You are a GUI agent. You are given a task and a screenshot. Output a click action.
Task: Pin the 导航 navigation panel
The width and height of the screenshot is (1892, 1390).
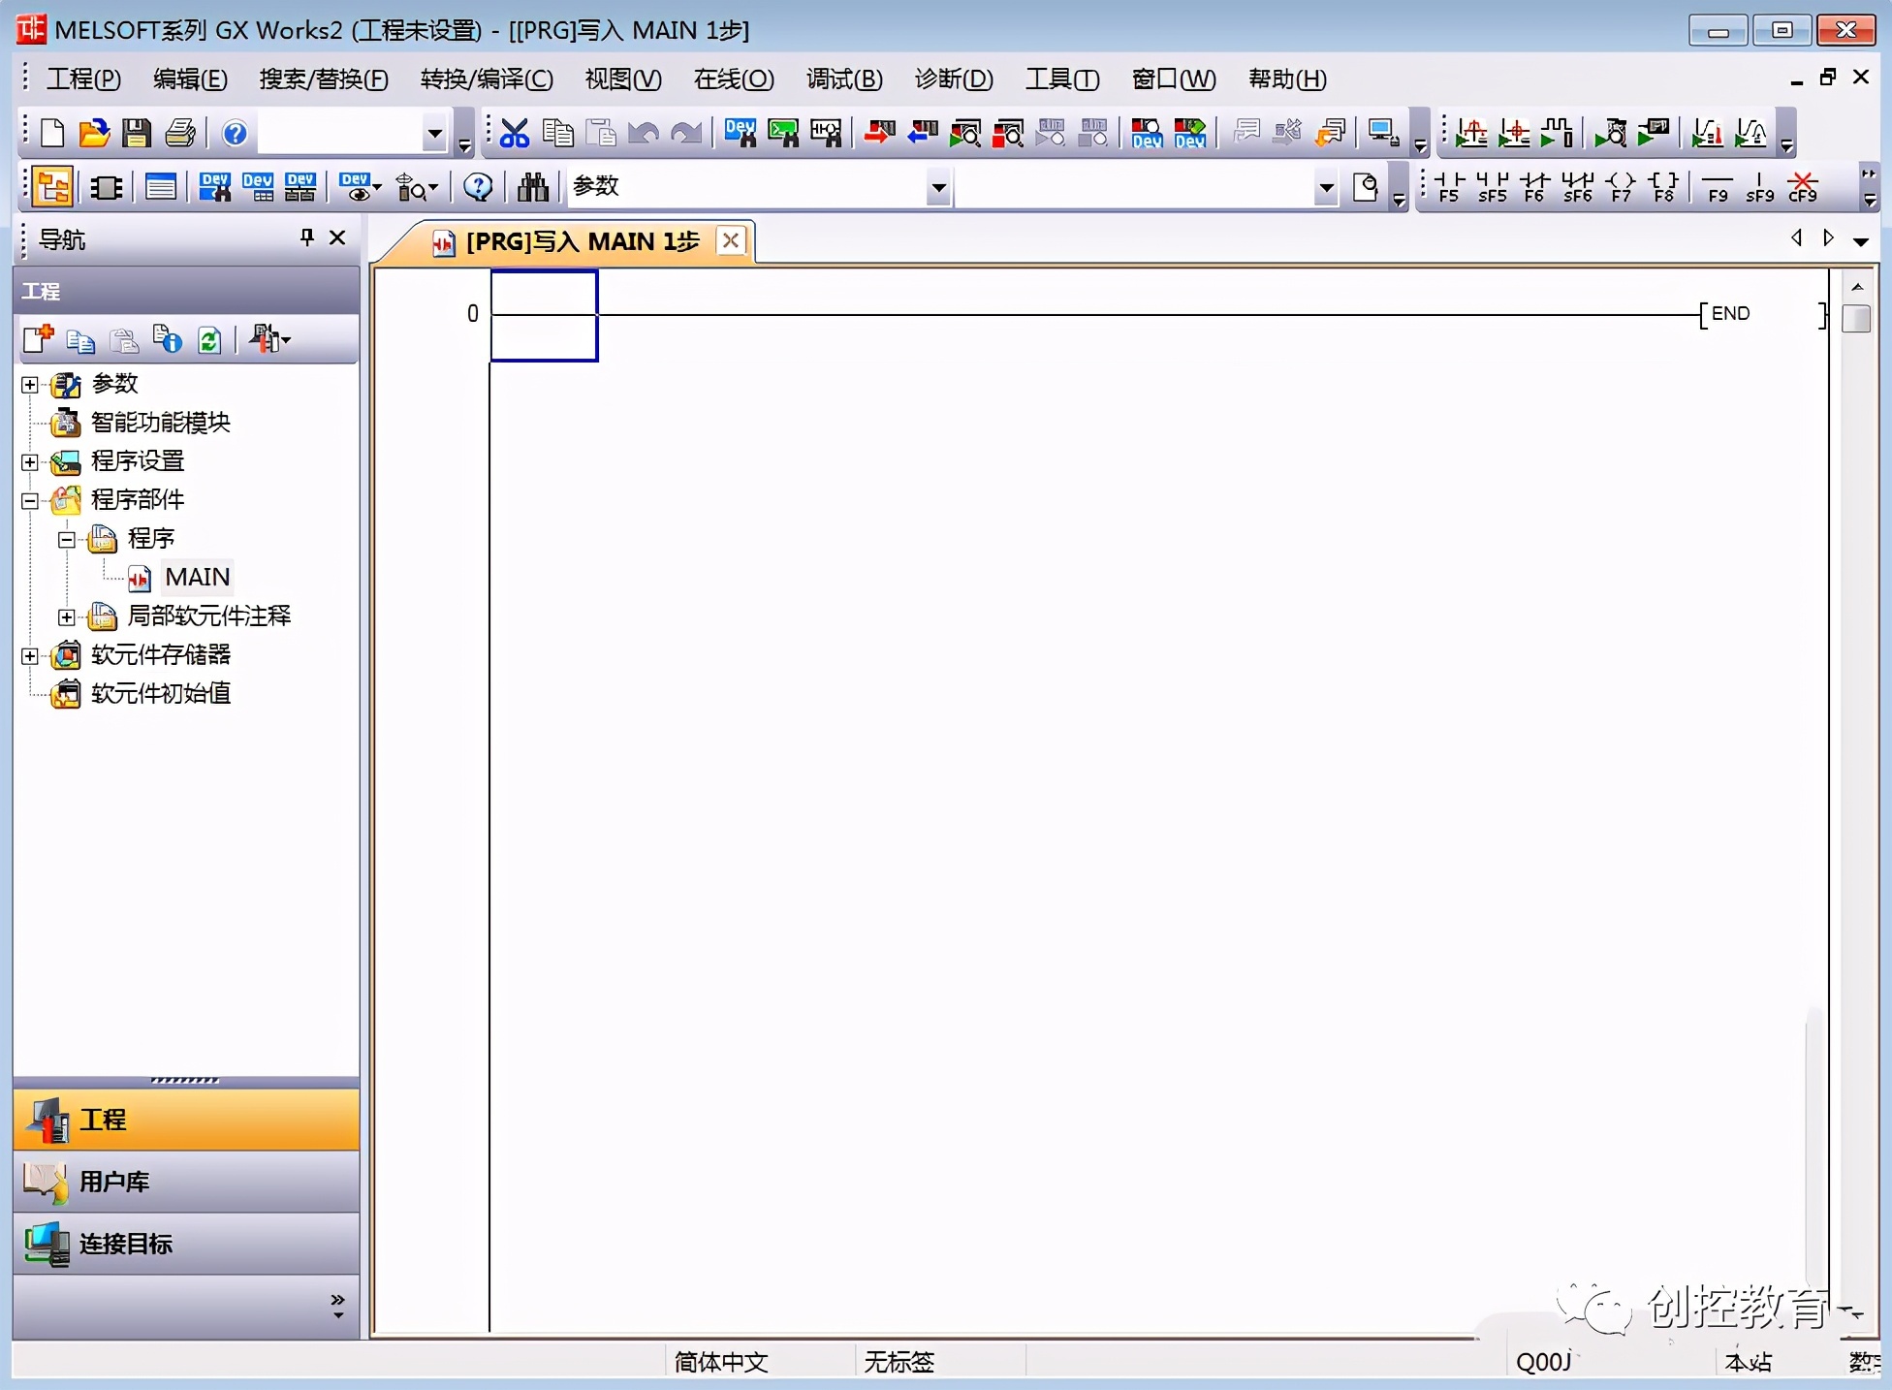[x=307, y=237]
